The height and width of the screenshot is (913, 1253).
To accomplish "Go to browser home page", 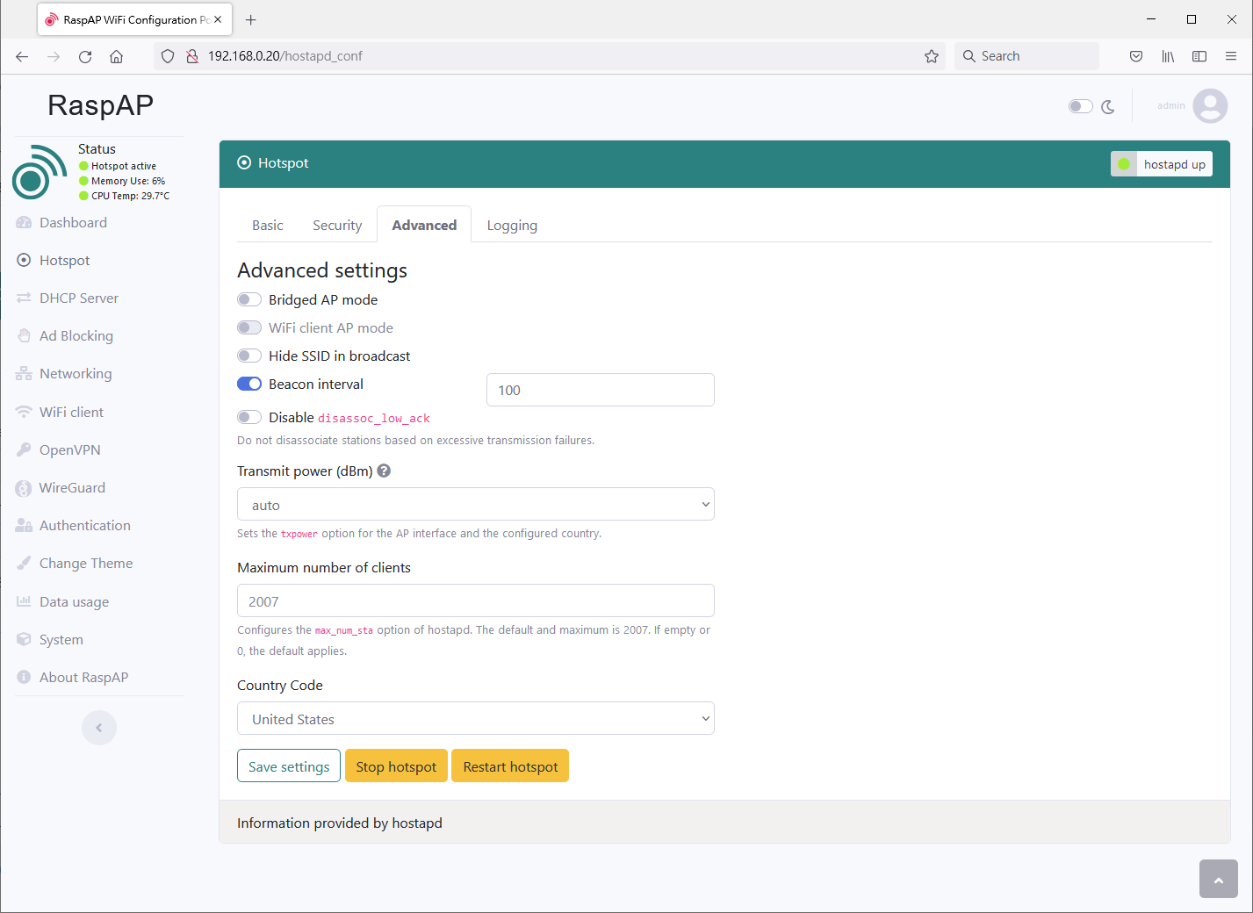I will pyautogui.click(x=116, y=56).
